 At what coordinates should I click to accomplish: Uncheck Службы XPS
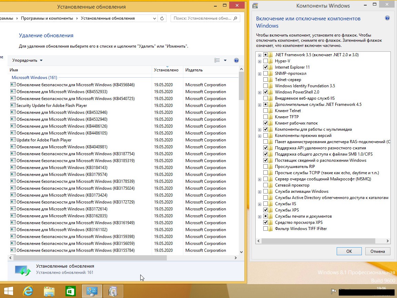tap(265, 210)
